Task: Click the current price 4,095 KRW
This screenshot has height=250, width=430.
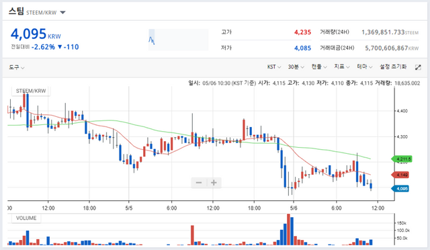Action: point(36,34)
